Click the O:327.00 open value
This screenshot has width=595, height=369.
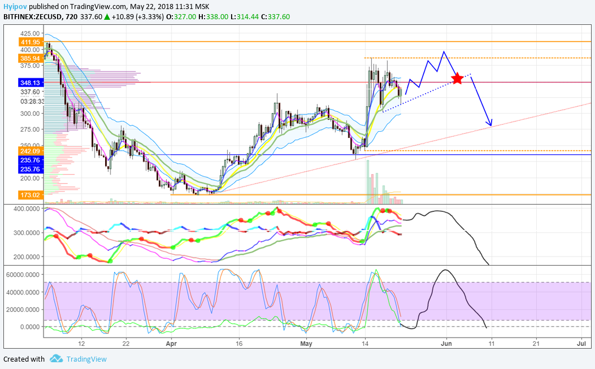point(181,17)
